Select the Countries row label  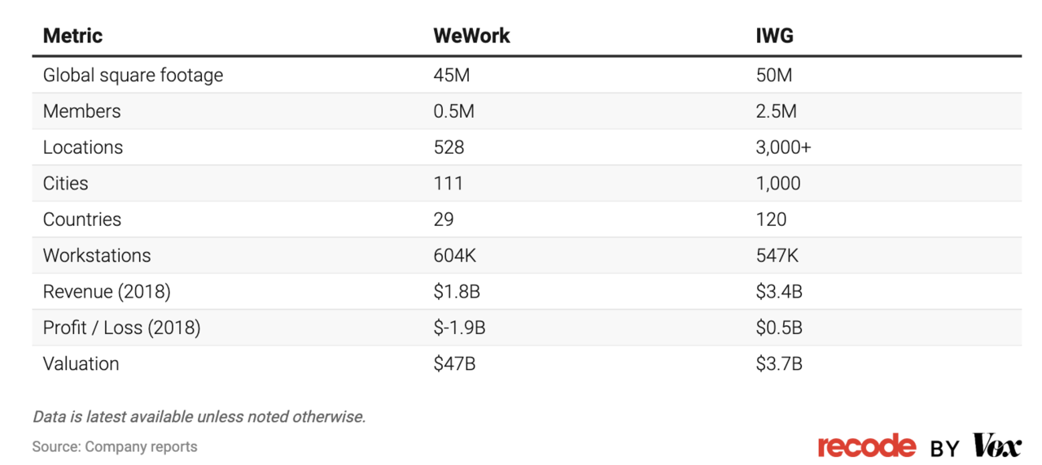tap(82, 219)
